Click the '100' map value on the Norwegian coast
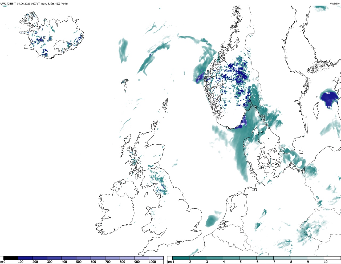The width and height of the screenshot is (341, 264). click(x=241, y=124)
